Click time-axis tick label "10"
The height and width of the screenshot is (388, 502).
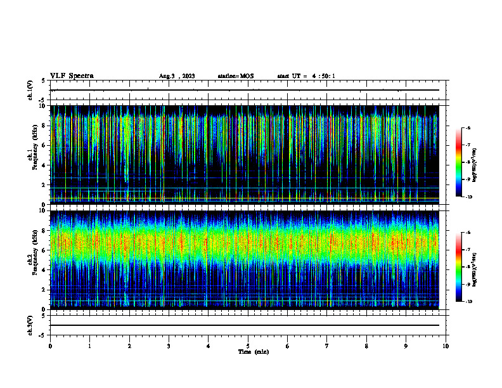click(x=446, y=346)
